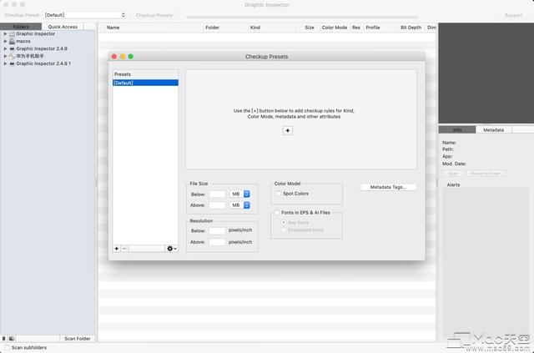This screenshot has height=353, width=534.
Task: Add a new preset with the plus button
Action: 117,249
